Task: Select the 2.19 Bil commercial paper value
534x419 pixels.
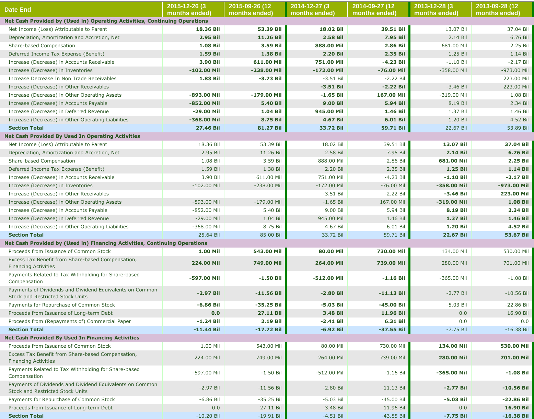Action: pyautogui.click(x=271, y=321)
